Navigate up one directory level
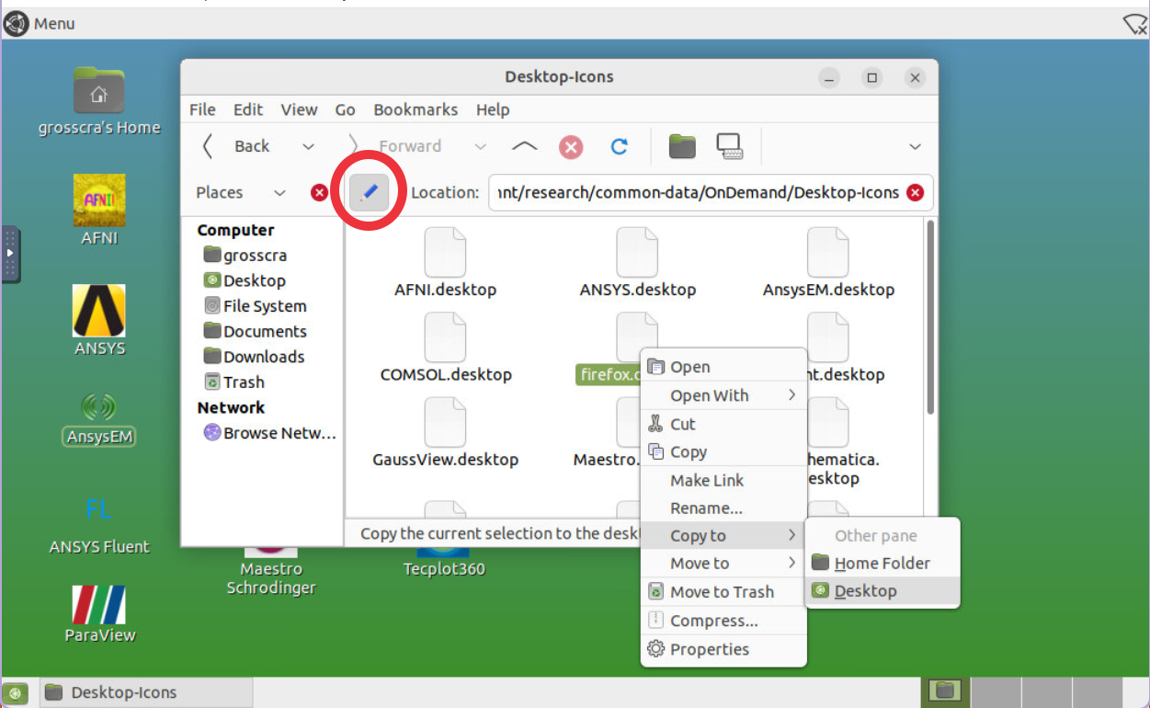 [524, 145]
